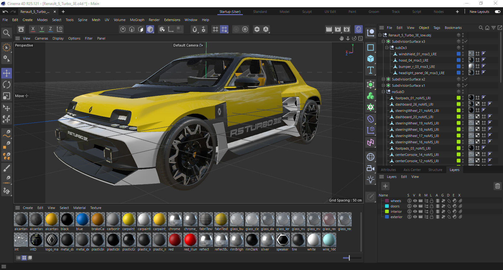The image size is (503, 270).
Task: Render the active view clapperboard
Action: coord(329,29)
